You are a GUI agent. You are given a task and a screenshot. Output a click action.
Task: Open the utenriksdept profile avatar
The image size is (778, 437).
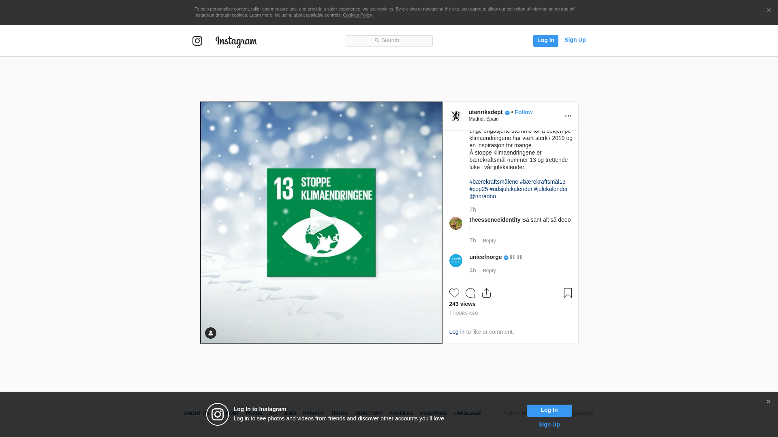coord(456,116)
